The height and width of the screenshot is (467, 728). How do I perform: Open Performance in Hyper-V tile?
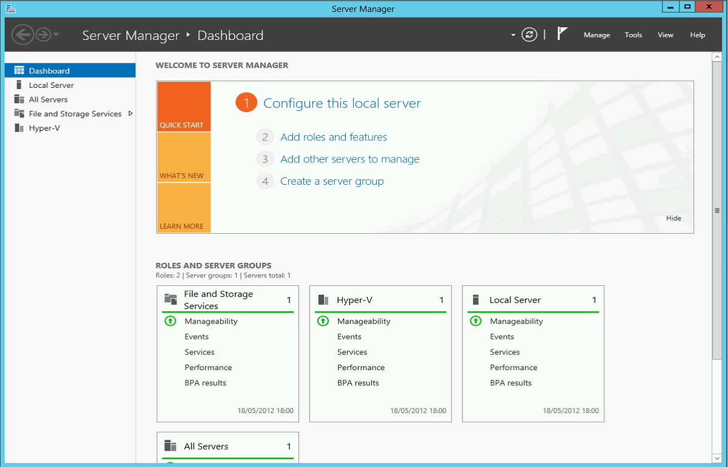coord(361,368)
